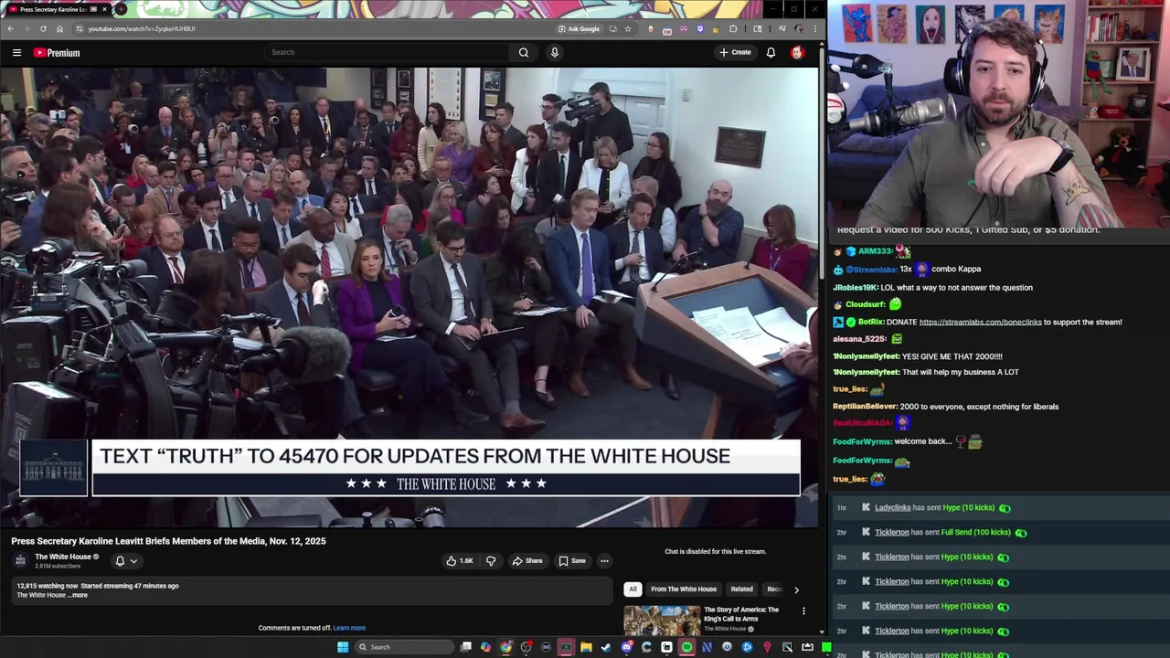The width and height of the screenshot is (1170, 658).
Task: Open the YouTube hamburger guide menu
Action: tap(16, 53)
